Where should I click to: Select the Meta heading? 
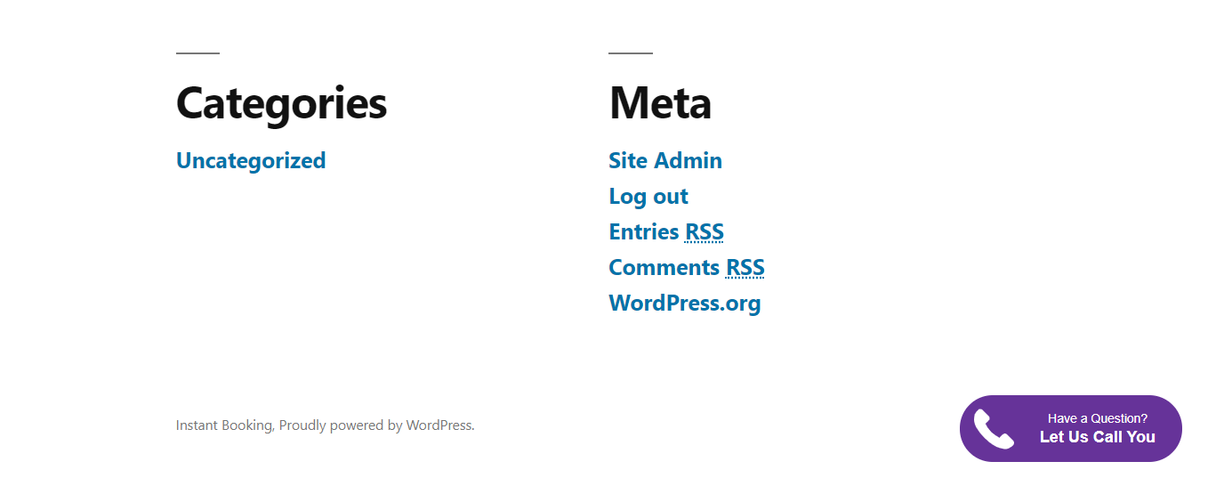point(660,103)
